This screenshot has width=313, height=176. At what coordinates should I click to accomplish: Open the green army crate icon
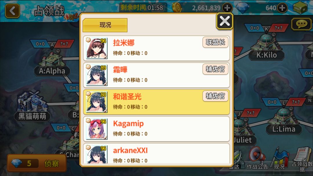300,8
